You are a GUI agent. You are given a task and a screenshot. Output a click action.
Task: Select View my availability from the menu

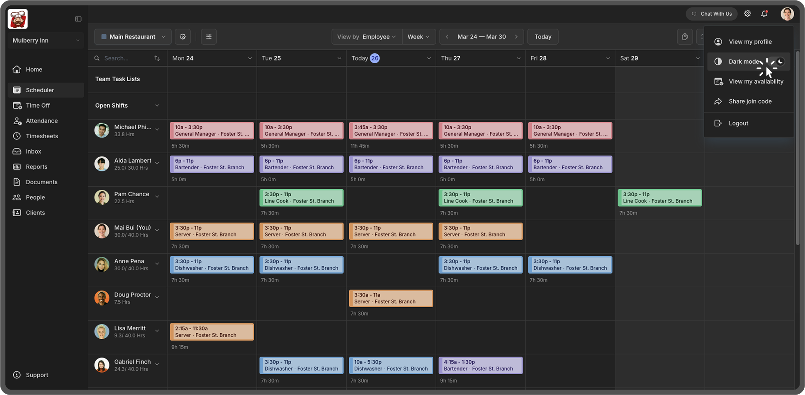pos(756,81)
